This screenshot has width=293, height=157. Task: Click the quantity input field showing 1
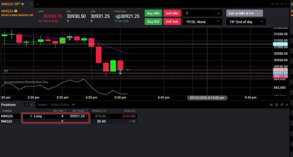(198, 14)
